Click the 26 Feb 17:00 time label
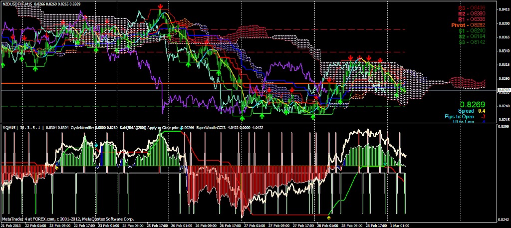Screen dimensions: 511x228 [231, 225]
